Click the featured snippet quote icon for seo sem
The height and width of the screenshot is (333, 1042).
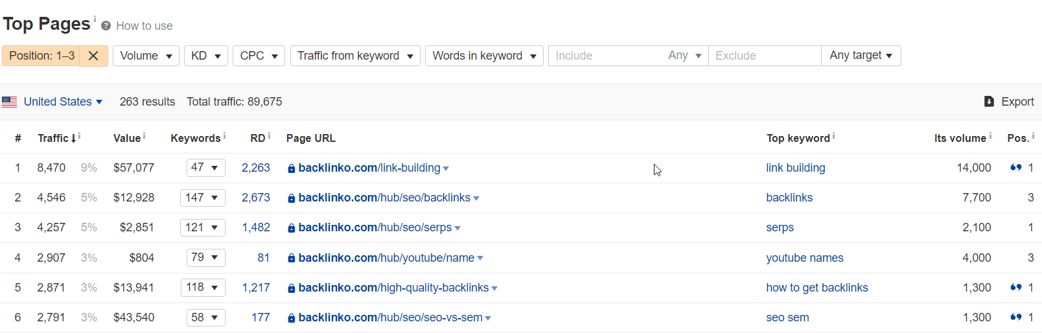(1016, 317)
